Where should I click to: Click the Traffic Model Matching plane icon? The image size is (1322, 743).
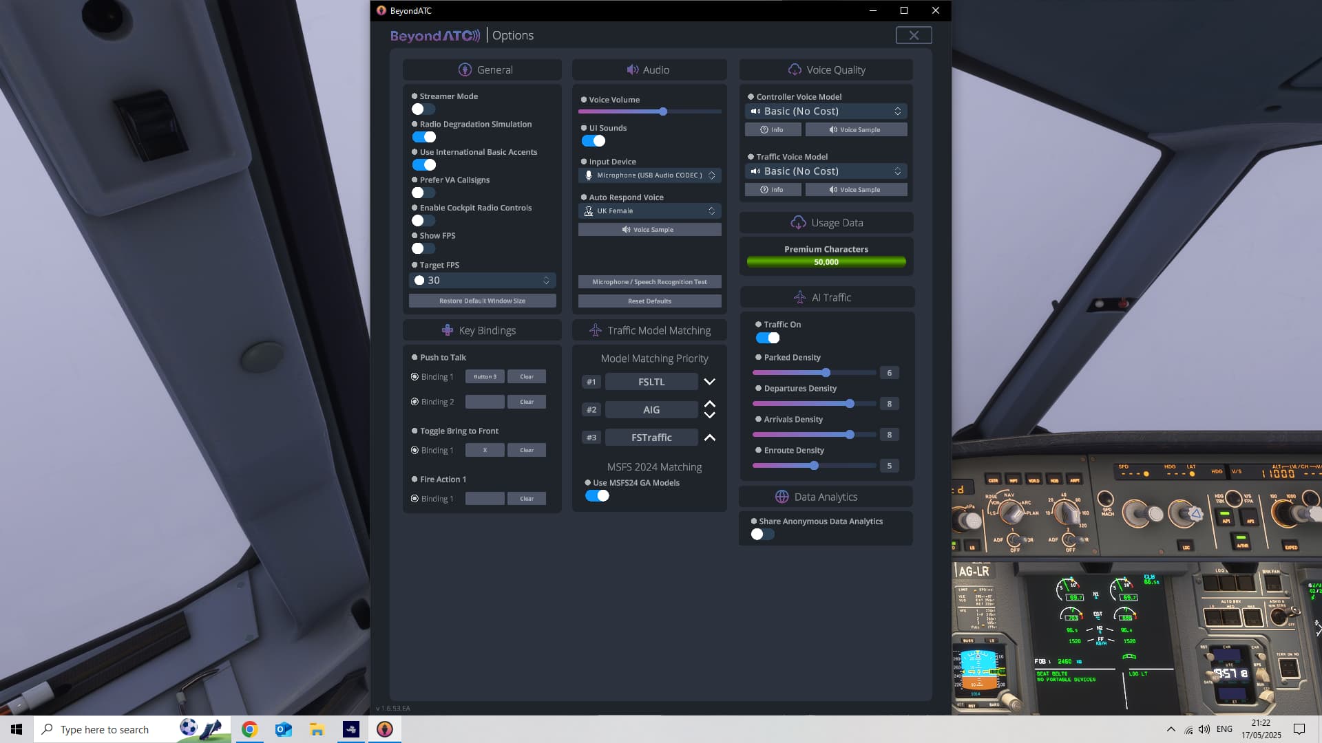[596, 330]
